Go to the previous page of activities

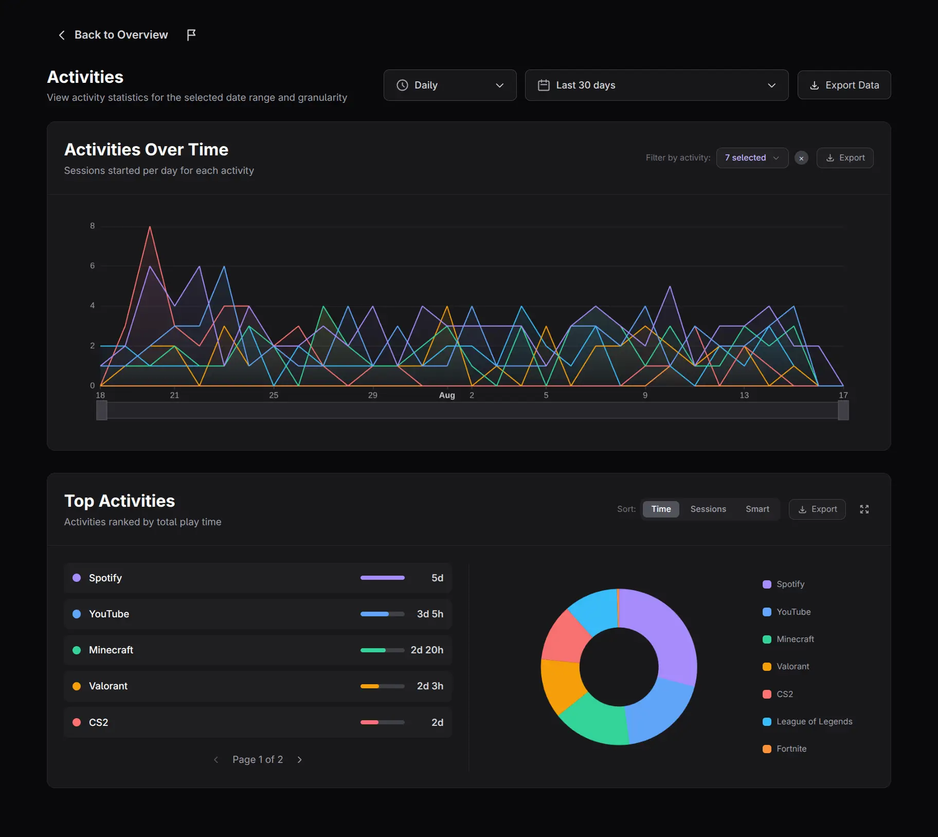pyautogui.click(x=216, y=759)
